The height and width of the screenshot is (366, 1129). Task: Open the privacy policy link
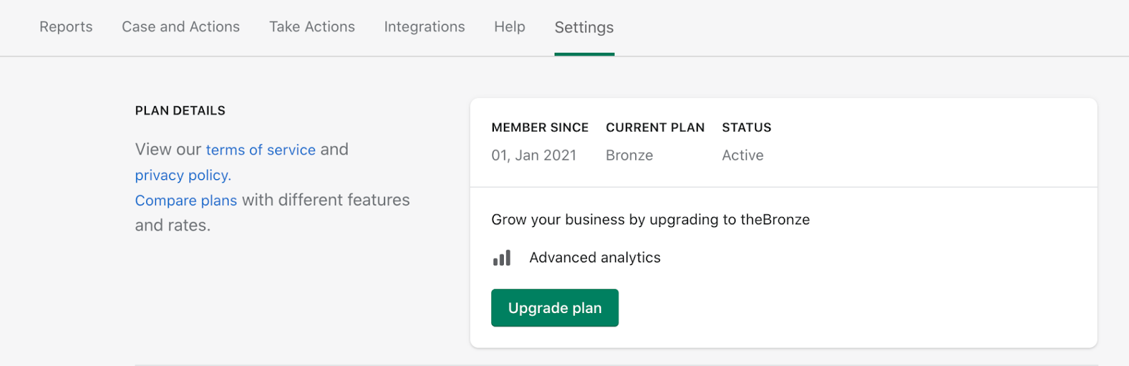coord(183,175)
